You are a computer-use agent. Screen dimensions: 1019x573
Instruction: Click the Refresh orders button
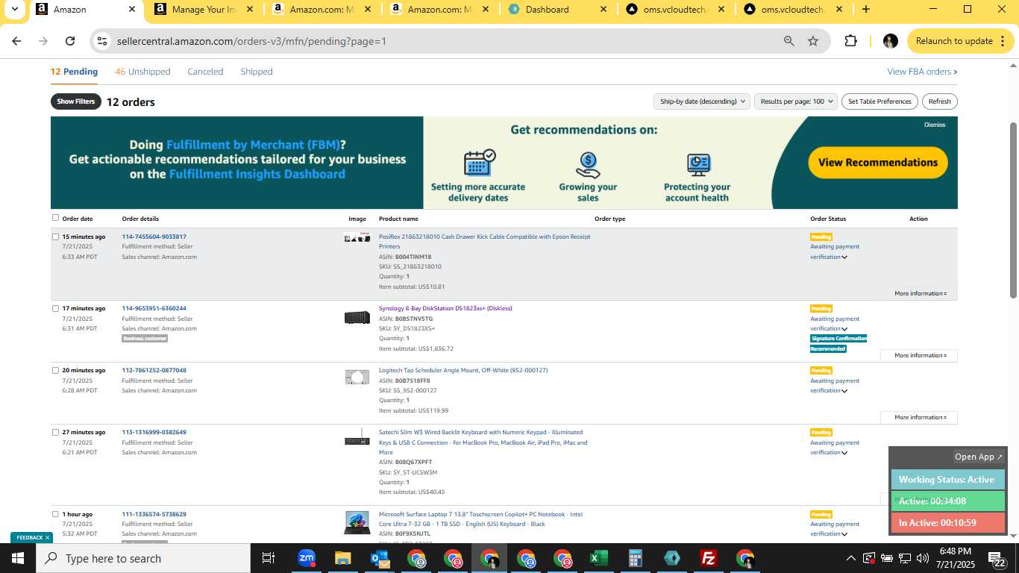pyautogui.click(x=939, y=101)
